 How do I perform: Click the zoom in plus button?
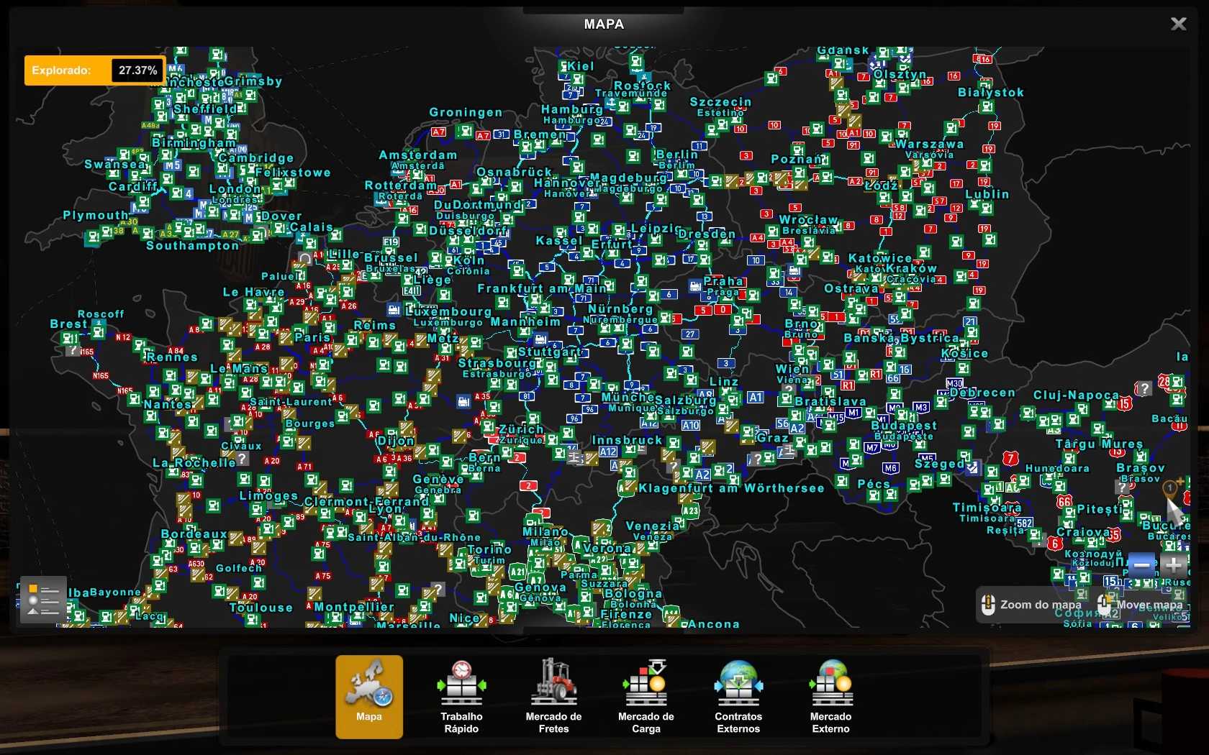coord(1173,565)
